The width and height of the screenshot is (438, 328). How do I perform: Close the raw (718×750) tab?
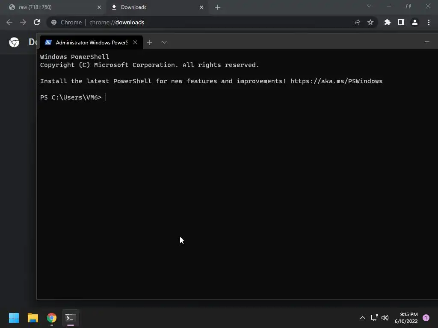[99, 7]
